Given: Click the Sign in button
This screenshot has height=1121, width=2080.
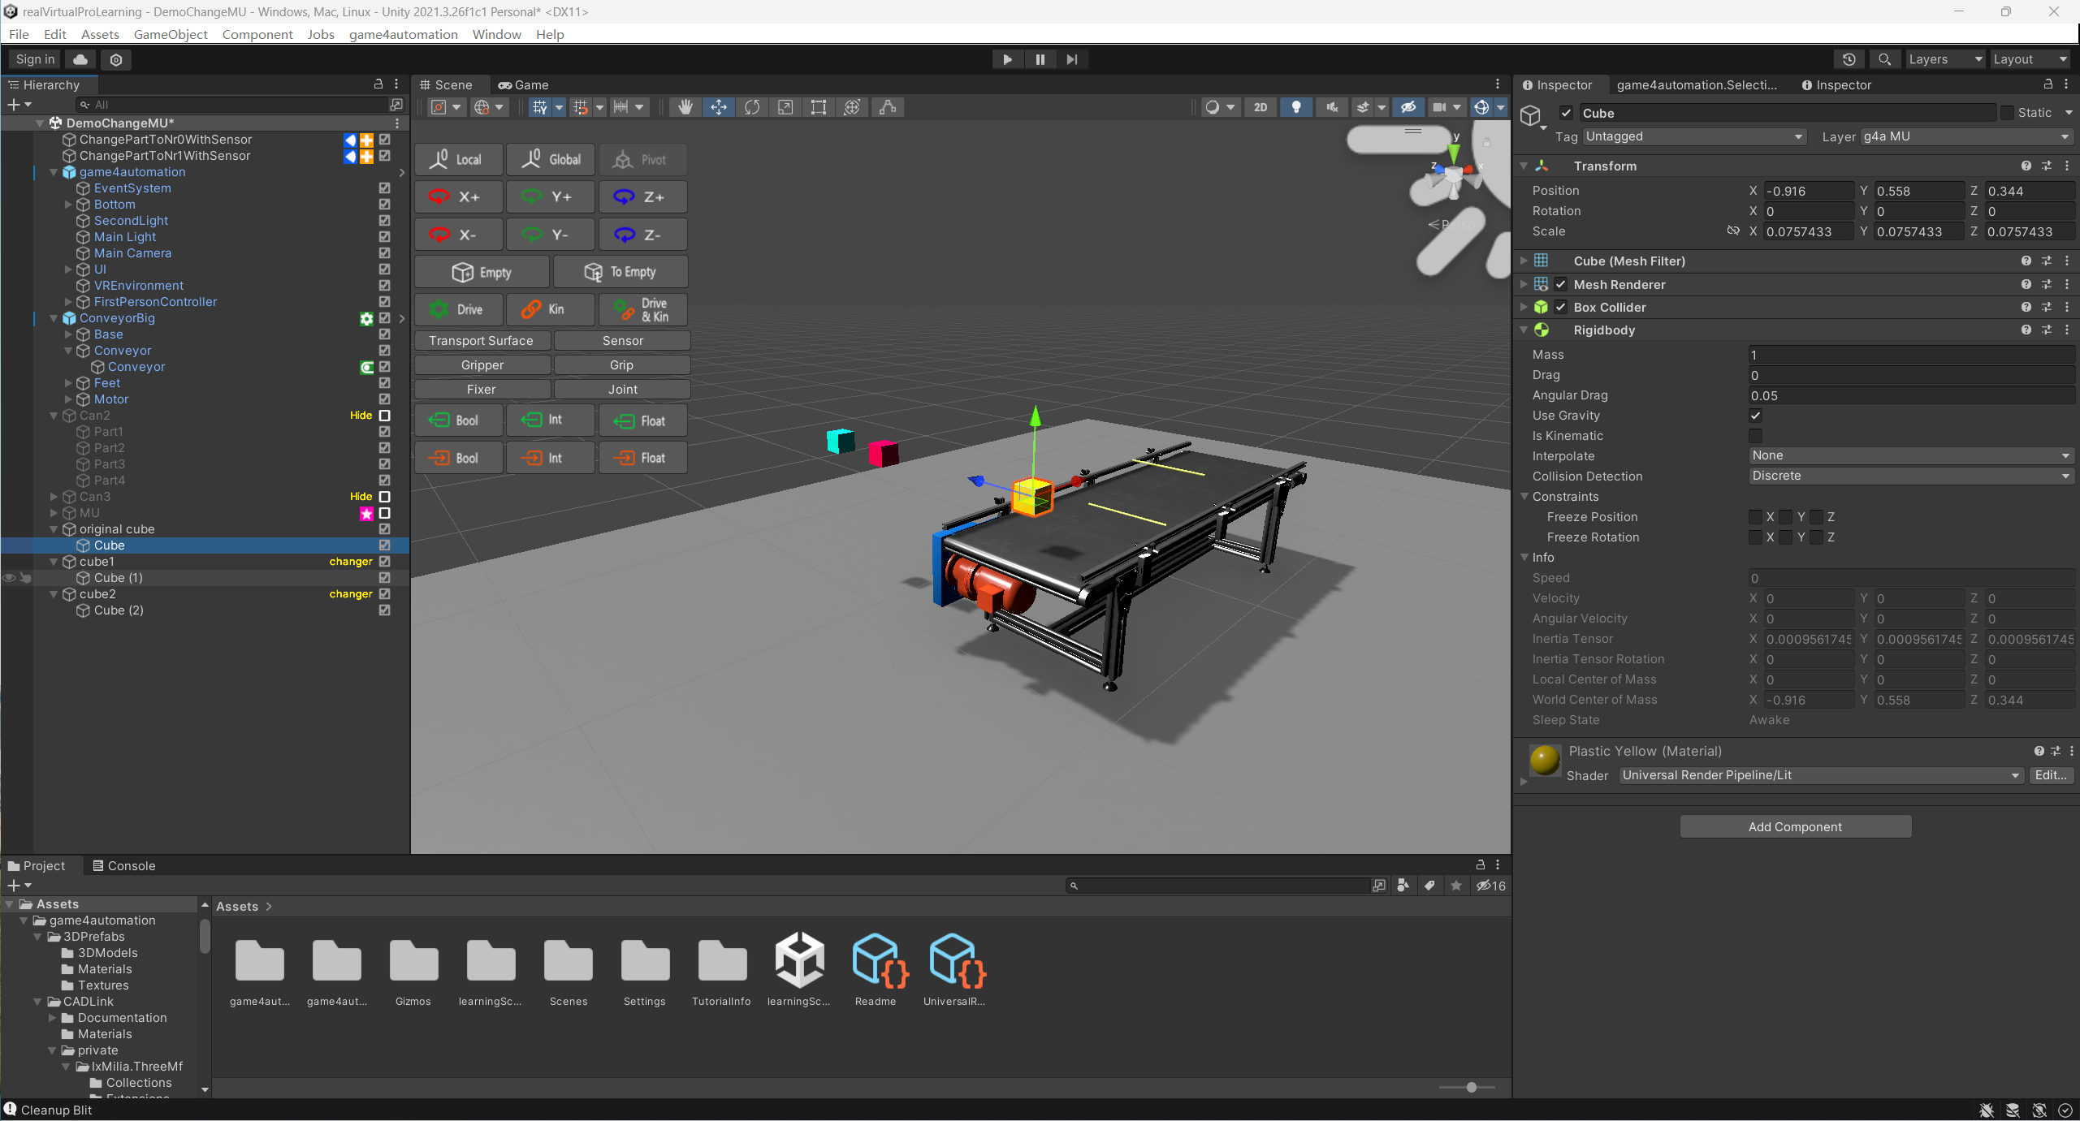Looking at the screenshot, I should [36, 59].
